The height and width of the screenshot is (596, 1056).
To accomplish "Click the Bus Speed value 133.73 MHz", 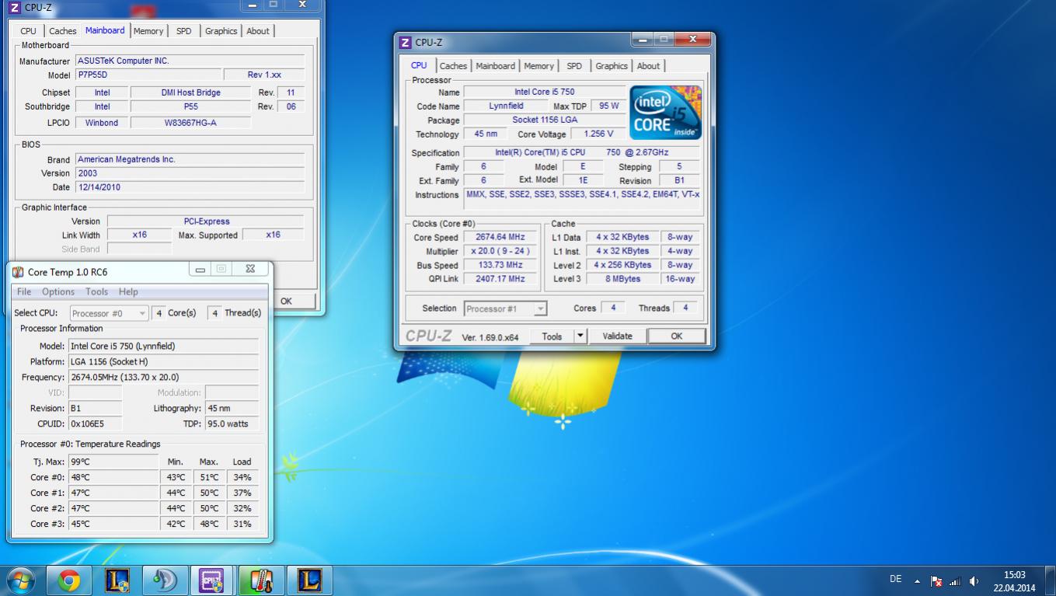I will [500, 265].
